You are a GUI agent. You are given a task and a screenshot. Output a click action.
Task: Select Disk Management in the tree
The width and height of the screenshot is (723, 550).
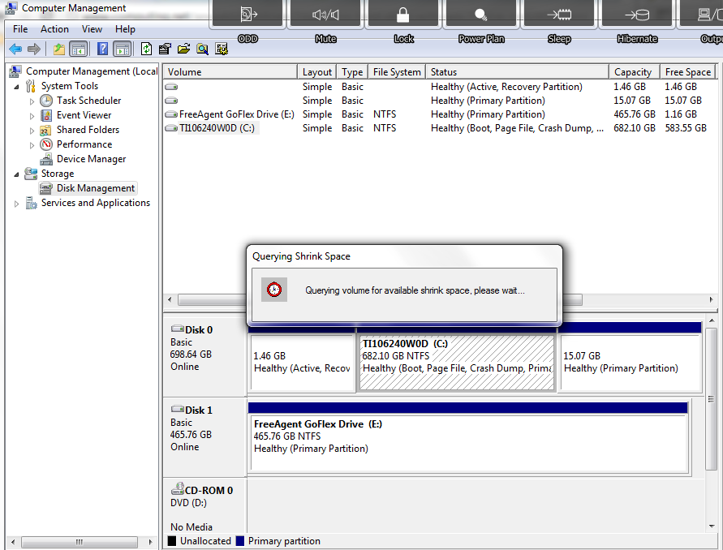96,188
